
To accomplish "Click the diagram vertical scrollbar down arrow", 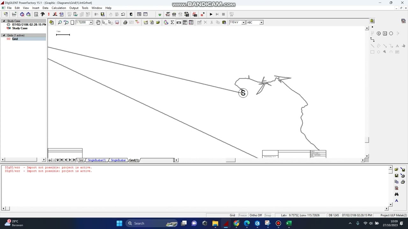I will click(x=367, y=156).
